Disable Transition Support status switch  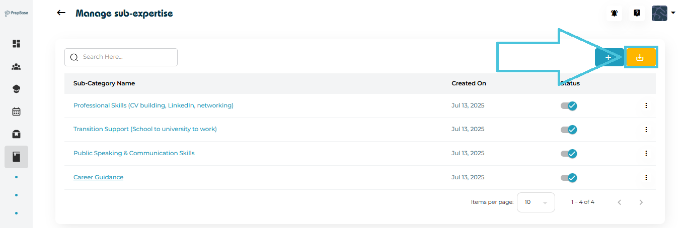(569, 130)
